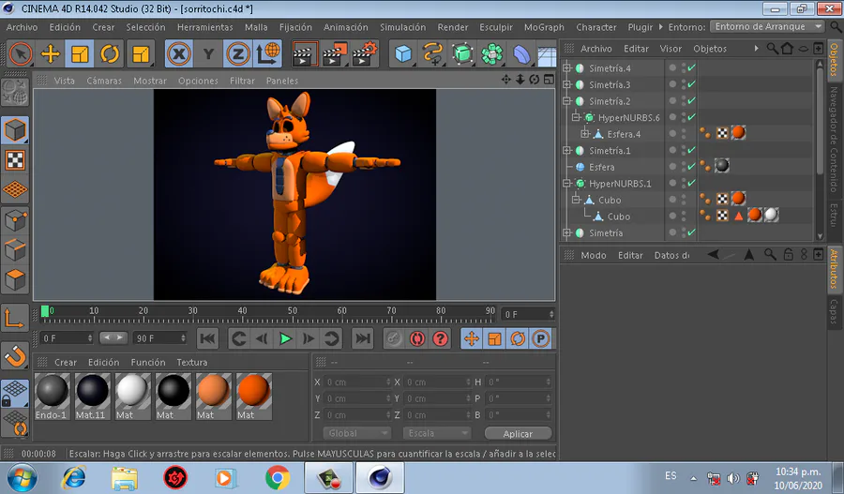Select the white Mat material swatch
This screenshot has height=494, width=844.
pyautogui.click(x=132, y=397)
